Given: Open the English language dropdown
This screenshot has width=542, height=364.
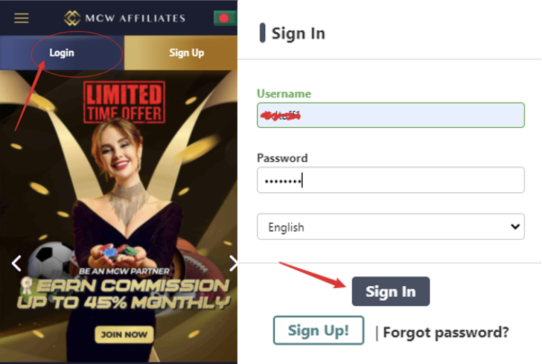Looking at the screenshot, I should 381,227.
